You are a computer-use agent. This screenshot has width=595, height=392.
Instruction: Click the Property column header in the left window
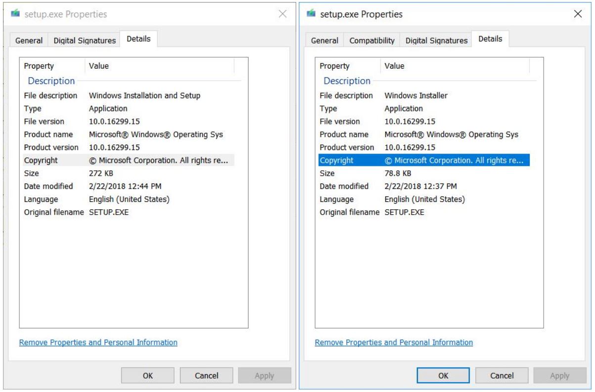pyautogui.click(x=53, y=66)
